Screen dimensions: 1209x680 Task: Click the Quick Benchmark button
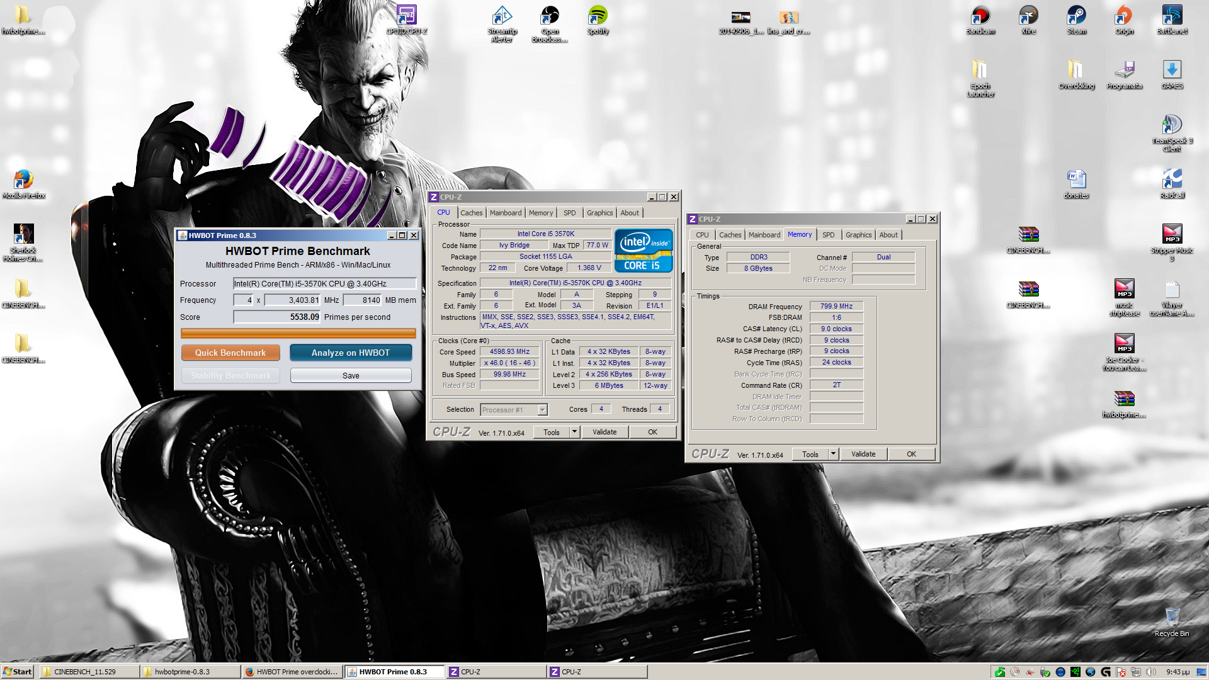230,353
